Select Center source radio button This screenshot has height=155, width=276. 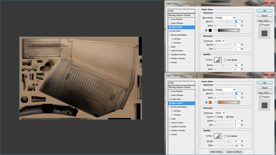pos(215,117)
